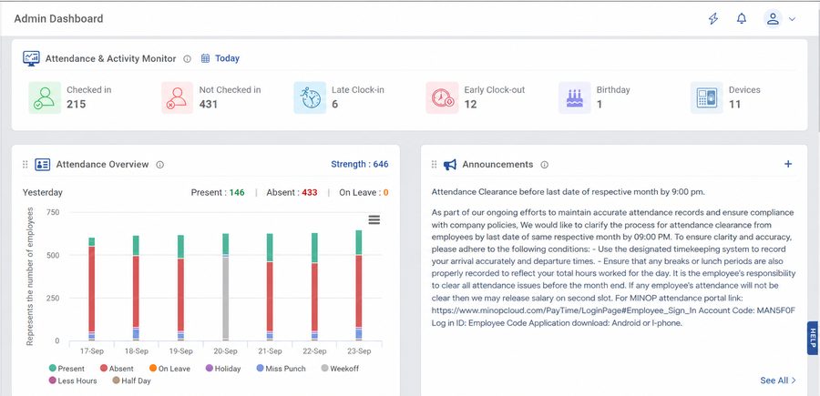Toggle the Holiday legend series
Image resolution: width=820 pixels, height=396 pixels.
coord(223,369)
